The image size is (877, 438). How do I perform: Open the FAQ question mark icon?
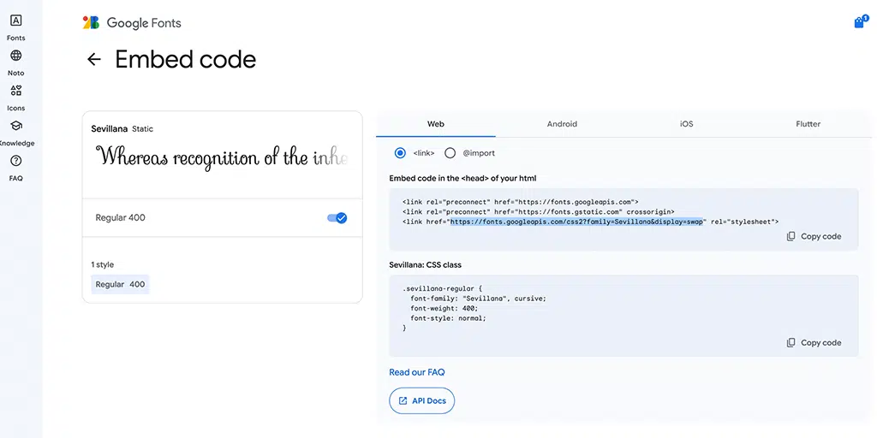(x=15, y=162)
